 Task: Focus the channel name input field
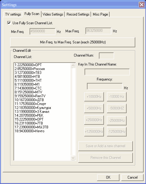pos(107,72)
